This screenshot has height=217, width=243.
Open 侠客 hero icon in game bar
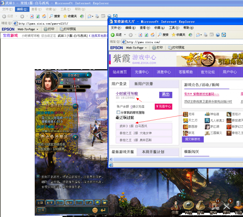click(175, 207)
